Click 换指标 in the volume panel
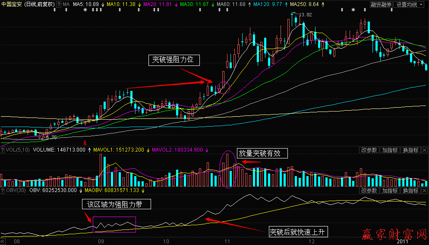The width and height of the screenshot is (429, 245). pyautogui.click(x=410, y=150)
